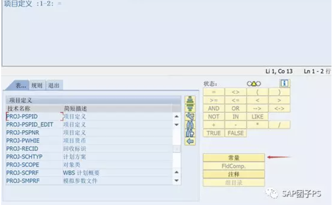The height and width of the screenshot is (205, 332).
Task: Click the field list scrollbar thumb
Action: [x=176, y=149]
